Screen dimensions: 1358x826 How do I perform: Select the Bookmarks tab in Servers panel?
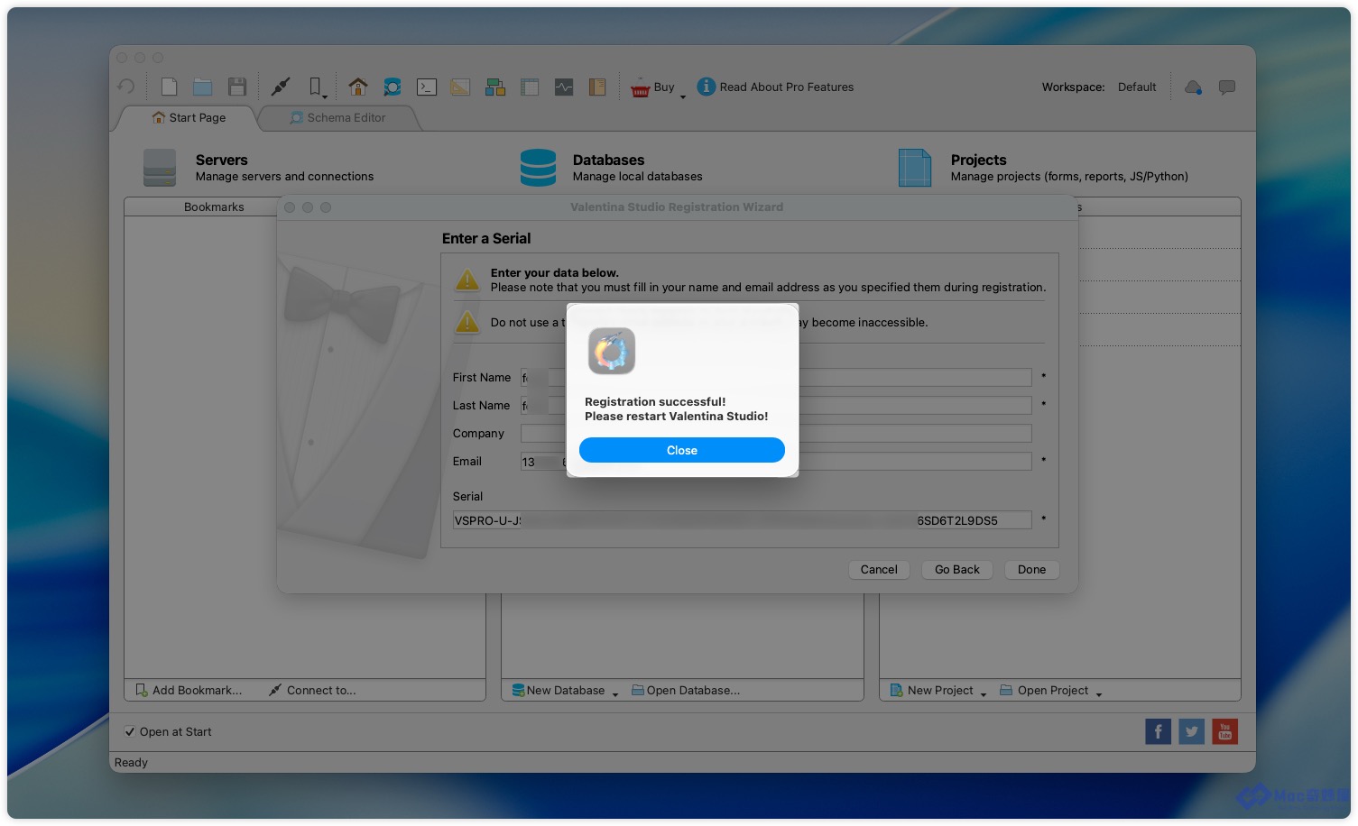(x=214, y=207)
